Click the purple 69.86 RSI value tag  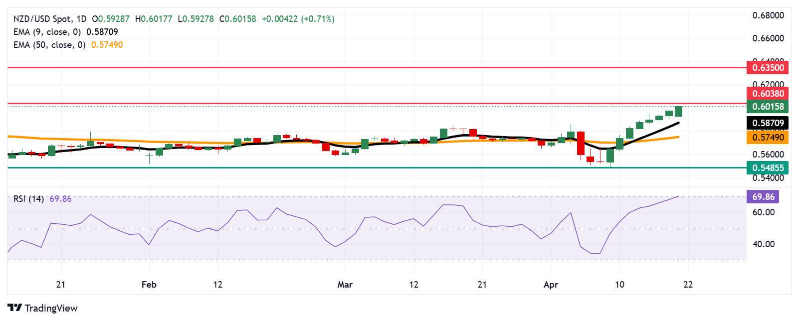pos(763,197)
